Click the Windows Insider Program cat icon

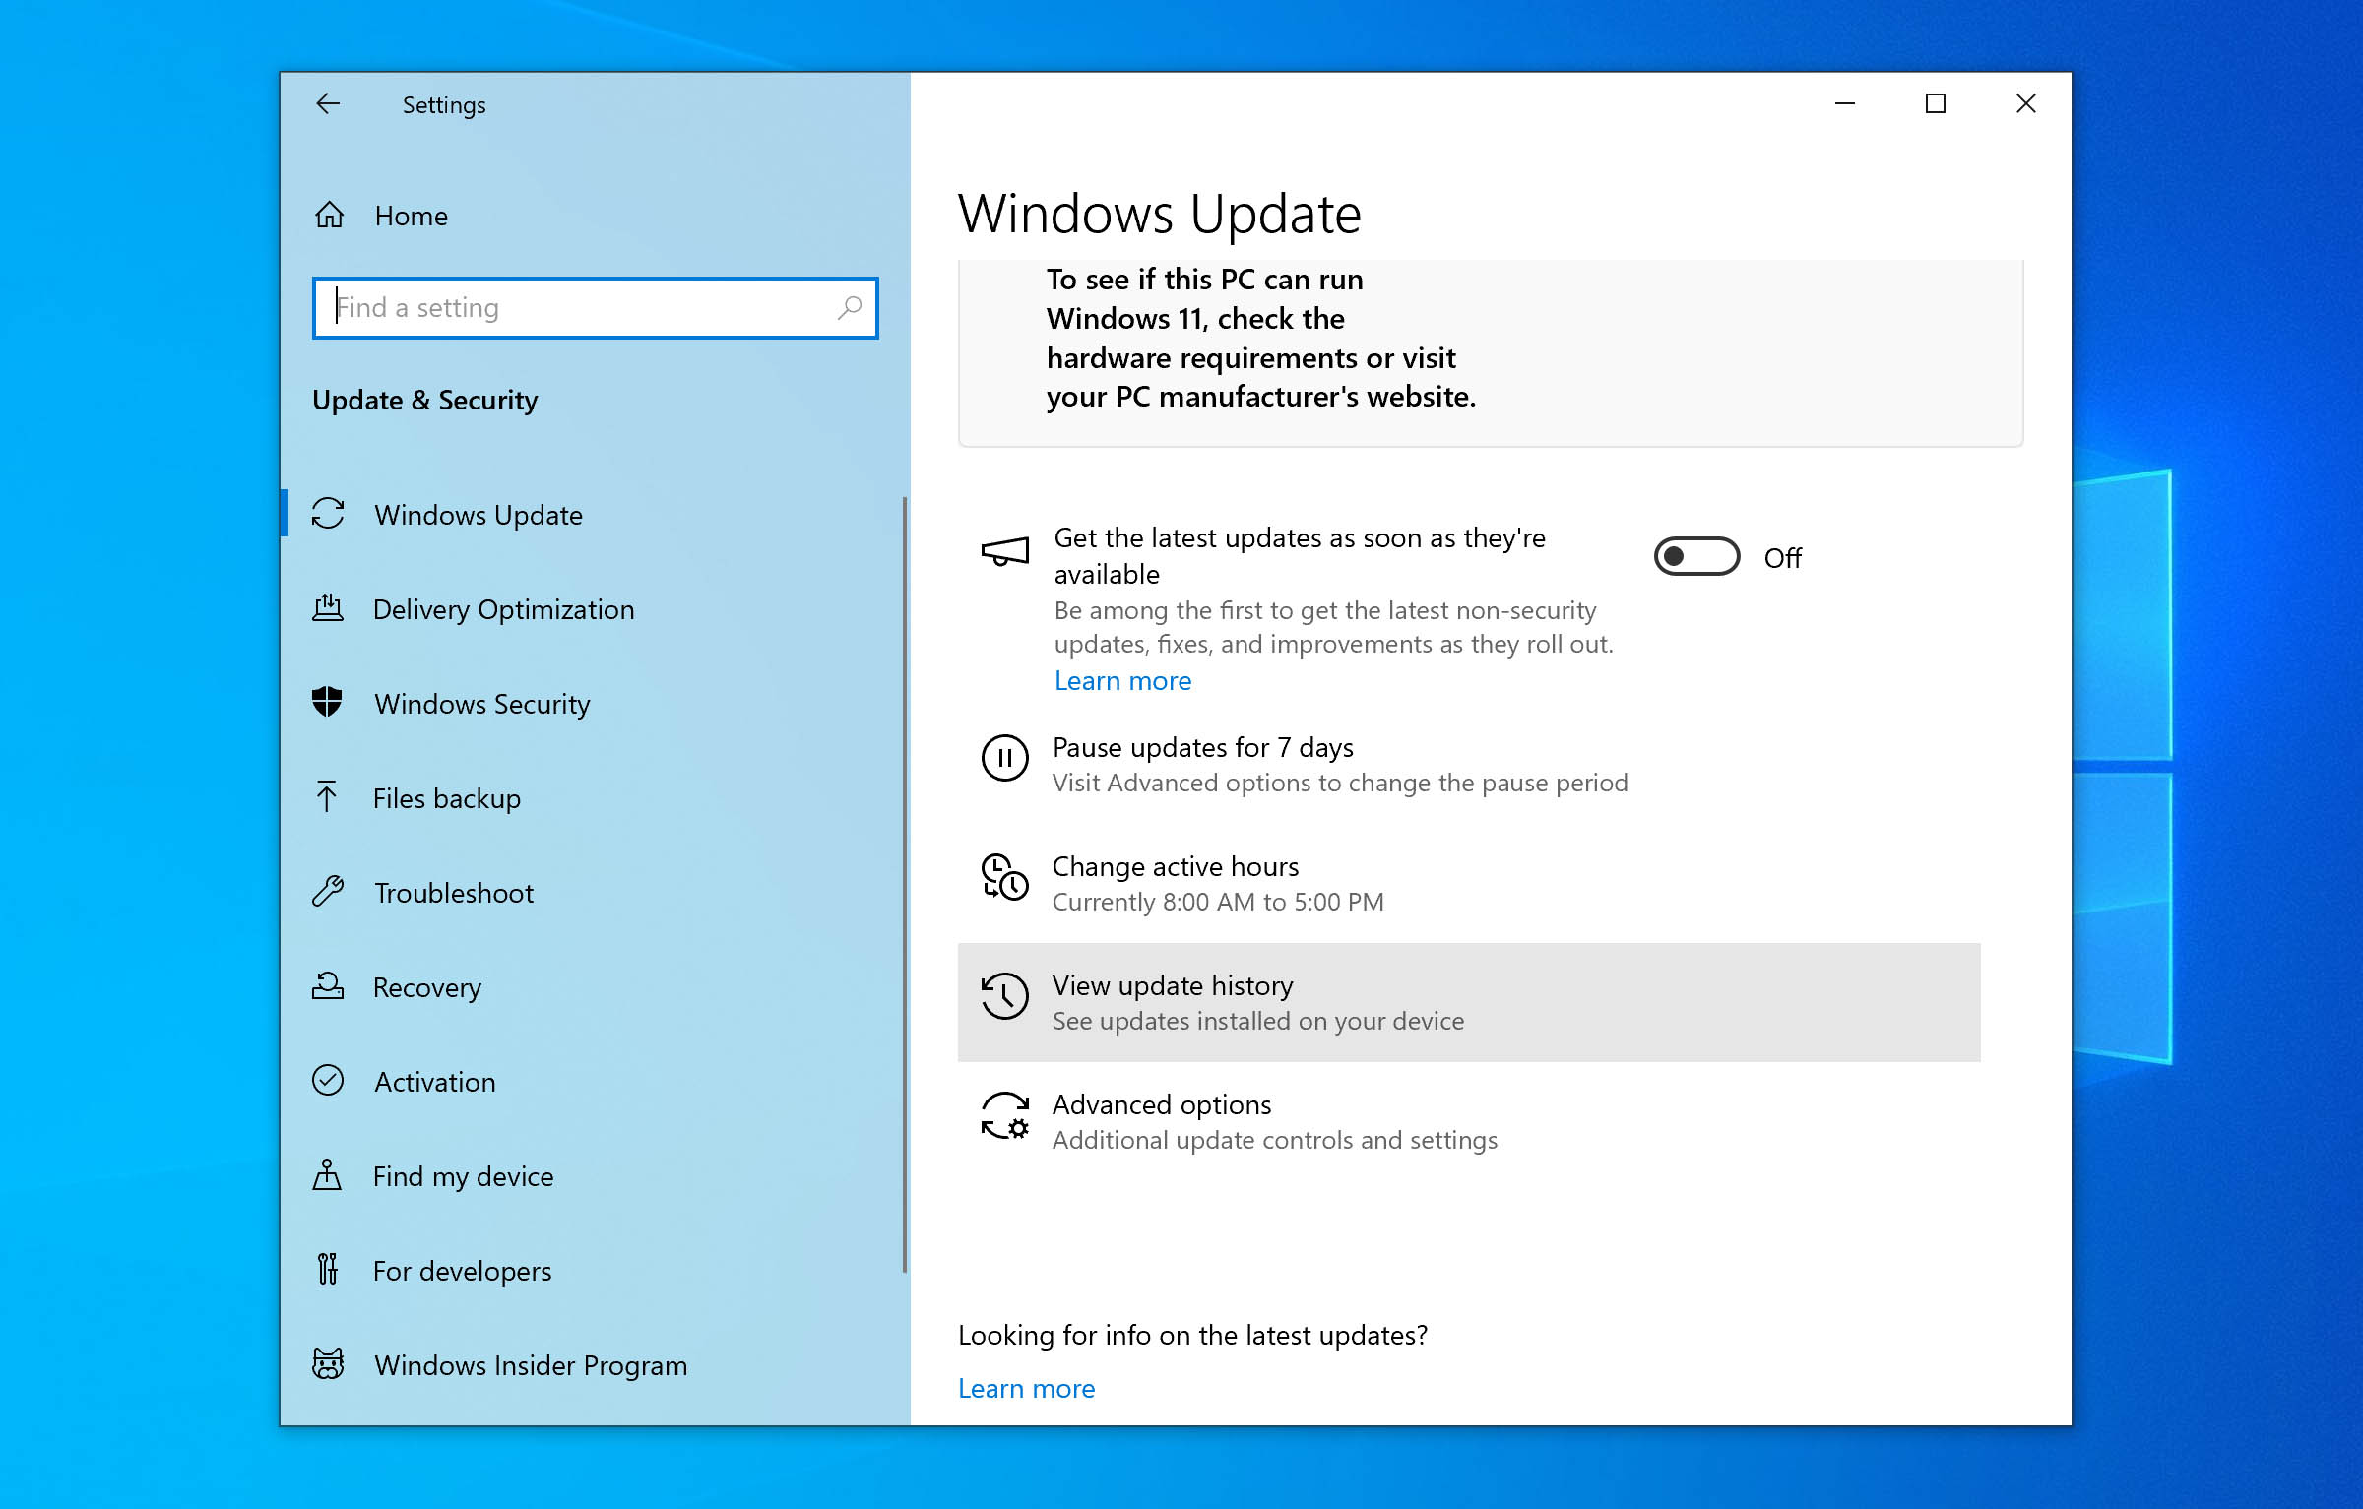click(x=328, y=1364)
